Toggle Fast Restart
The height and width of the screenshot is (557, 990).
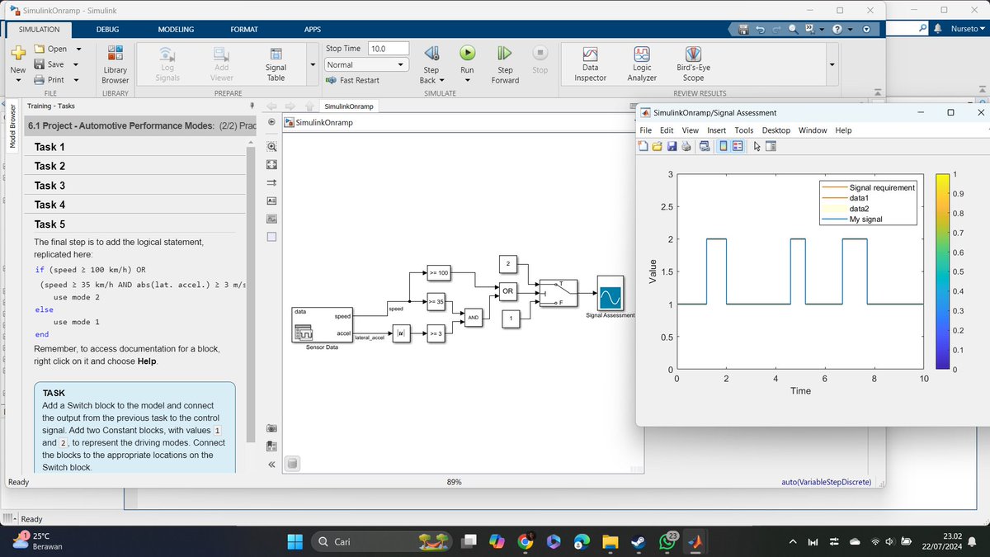pos(352,80)
